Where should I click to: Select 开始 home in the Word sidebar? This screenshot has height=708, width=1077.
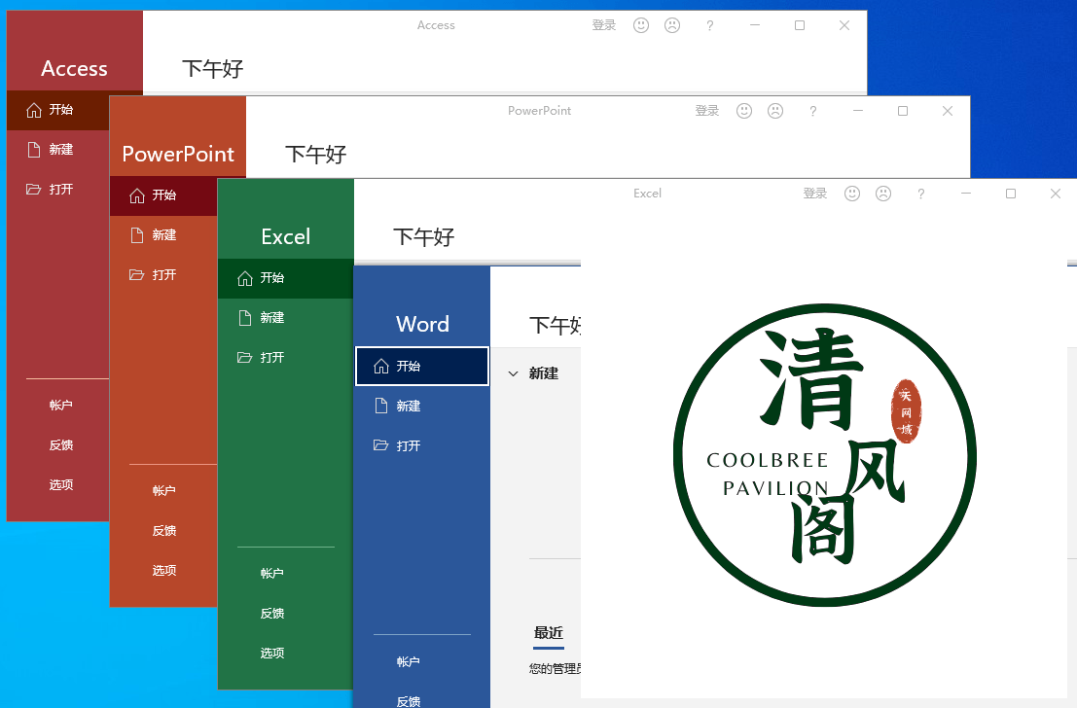(421, 367)
